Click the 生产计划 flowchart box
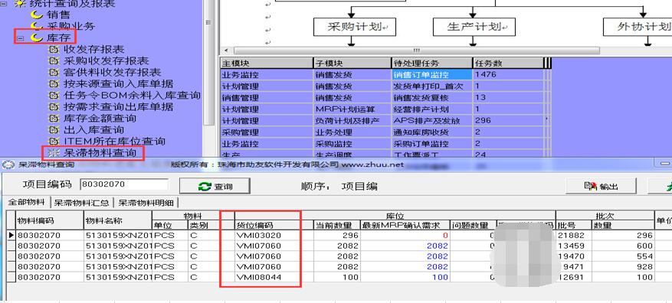The width and height of the screenshot is (672, 303). pos(474,27)
